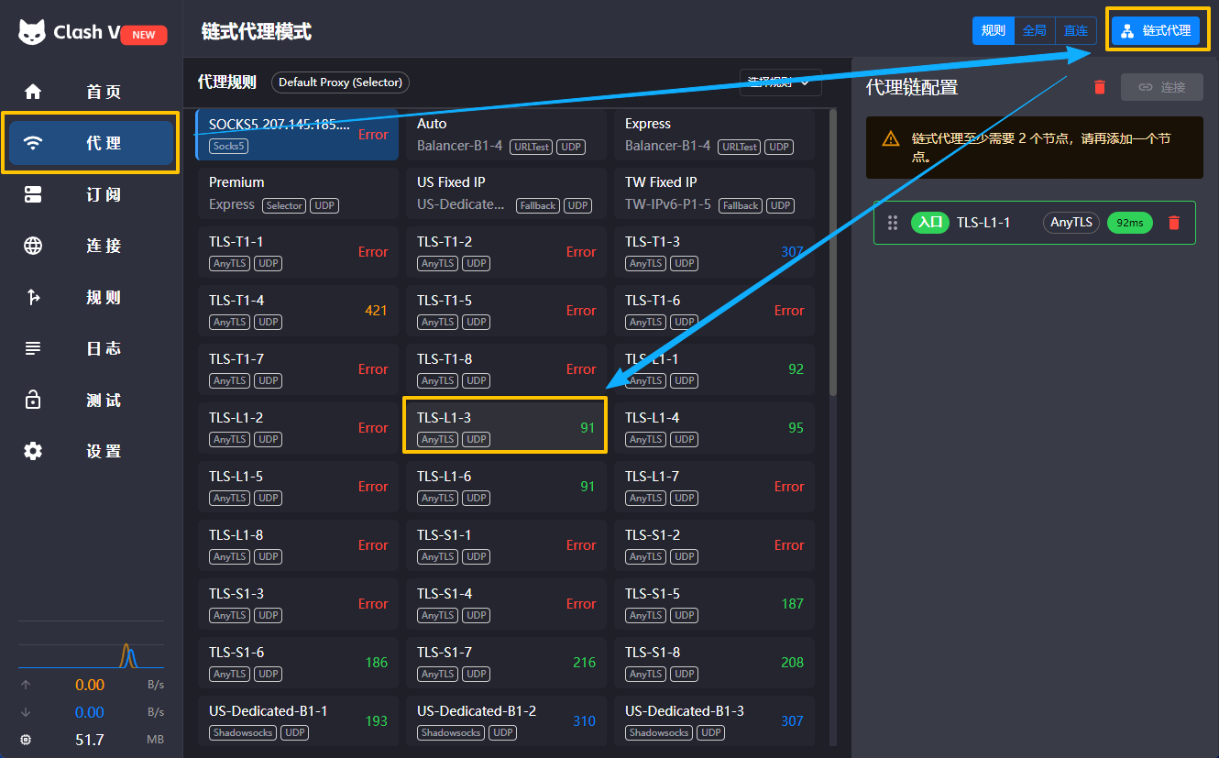Click the Default Proxy (Selector) chip

click(340, 82)
